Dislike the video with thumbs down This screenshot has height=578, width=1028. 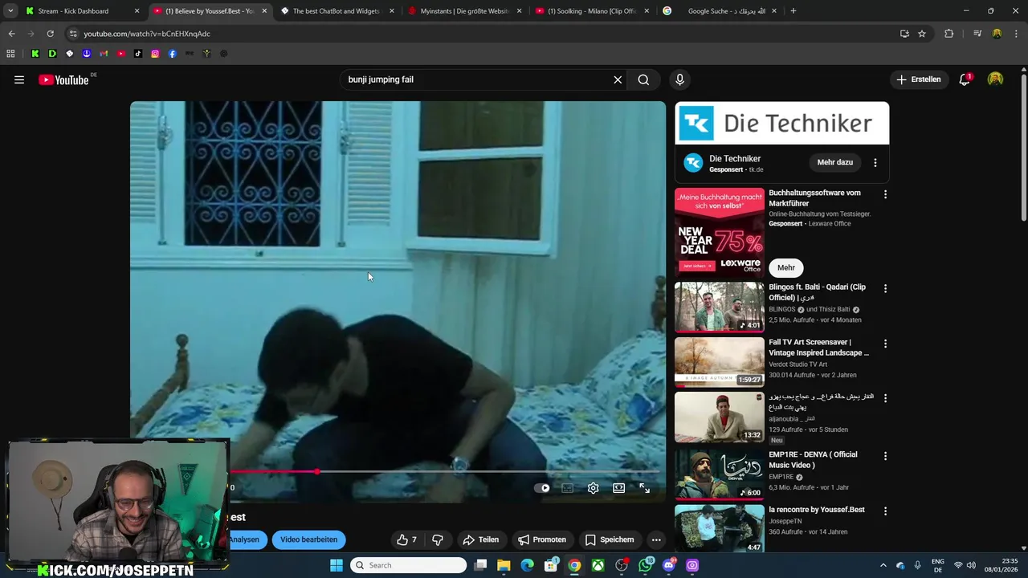click(x=438, y=539)
